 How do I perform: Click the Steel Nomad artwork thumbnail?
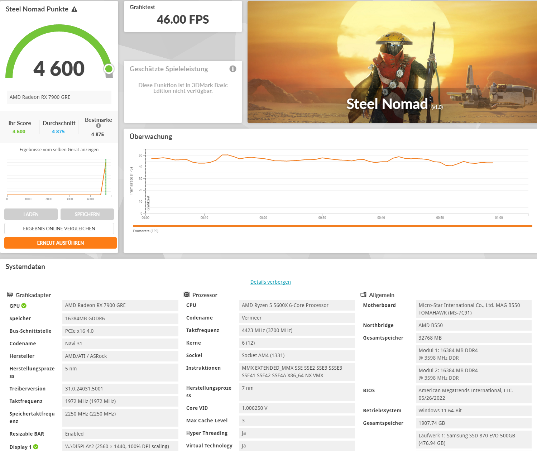[392, 62]
